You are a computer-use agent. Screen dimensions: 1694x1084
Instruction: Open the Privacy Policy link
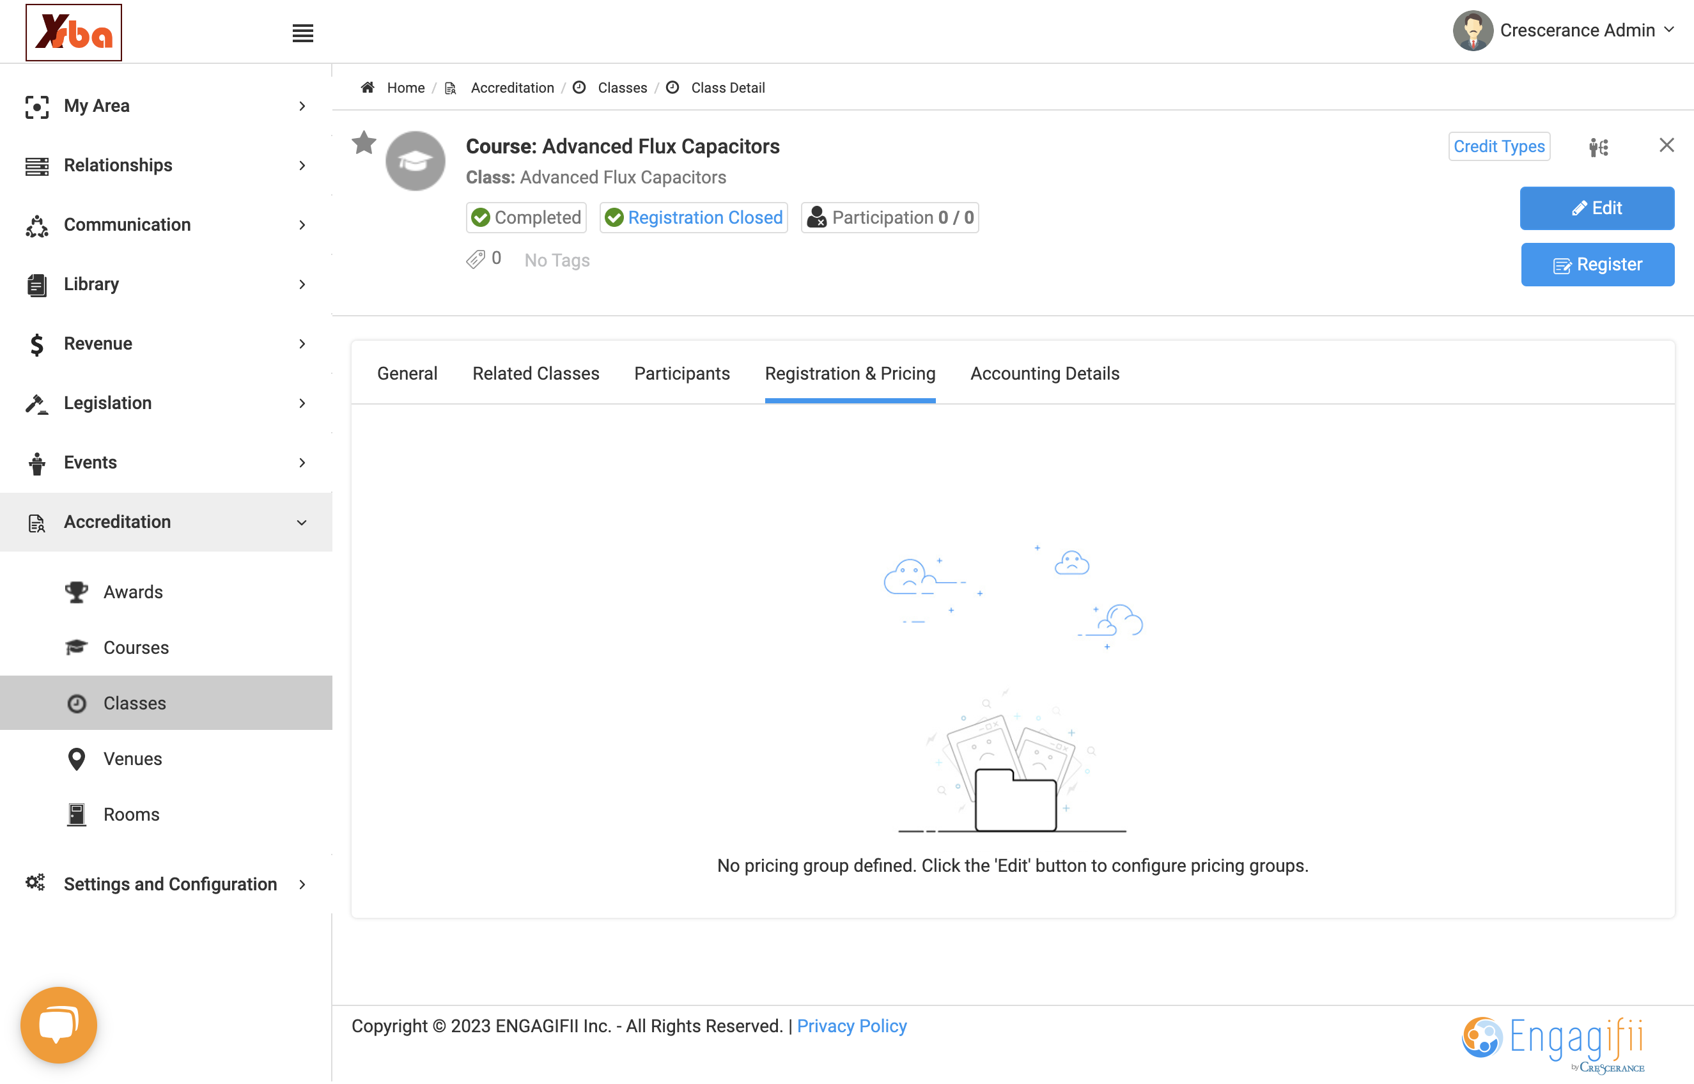(851, 1026)
